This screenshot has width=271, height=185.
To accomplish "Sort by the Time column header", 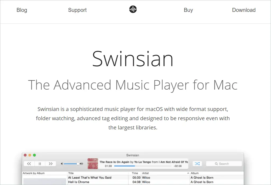I will point(135,173).
